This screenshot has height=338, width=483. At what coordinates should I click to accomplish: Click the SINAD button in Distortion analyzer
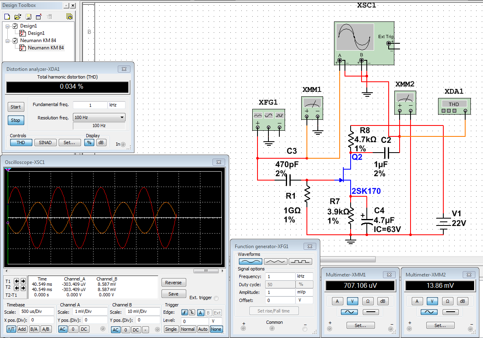point(45,142)
